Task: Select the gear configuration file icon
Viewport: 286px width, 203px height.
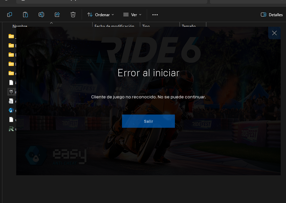Action: [11, 101]
